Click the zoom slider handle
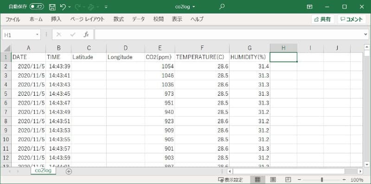371x184 pixels. coord(322,180)
